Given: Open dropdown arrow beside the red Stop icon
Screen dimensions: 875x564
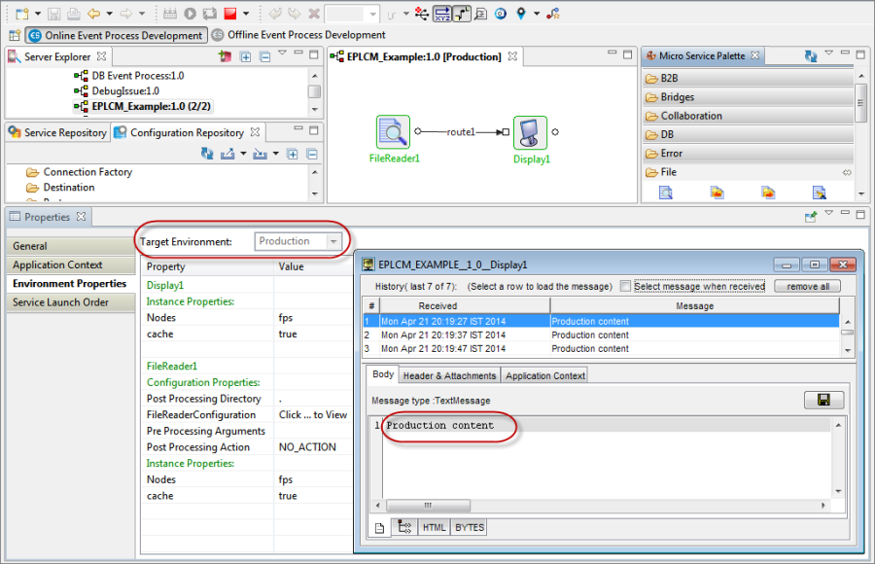Looking at the screenshot, I should coord(246,14).
